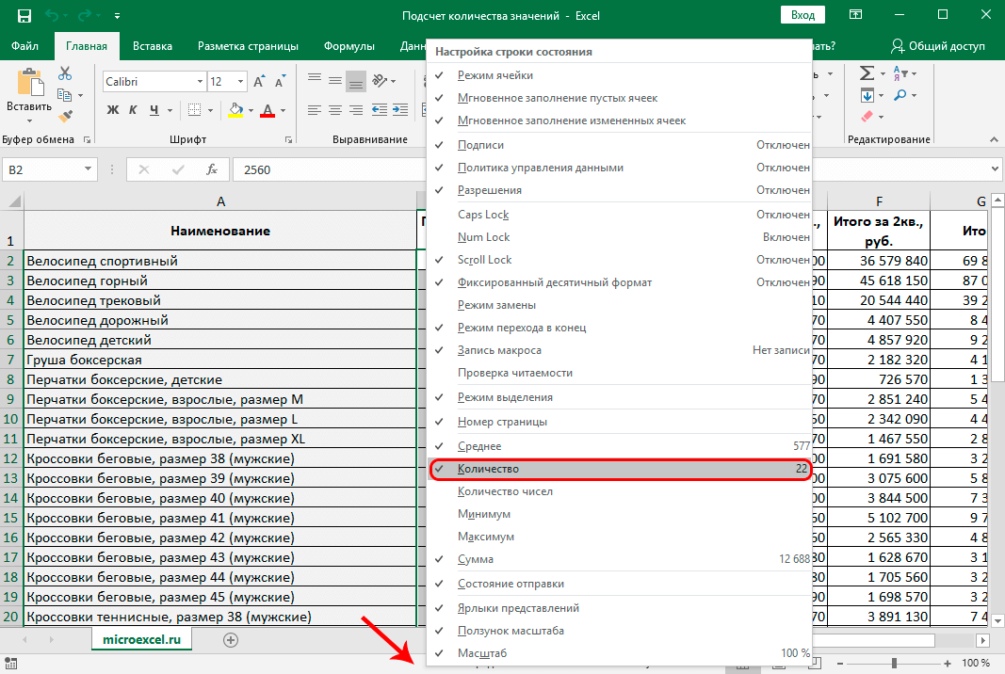Click the Align right icon
The image size is (1005, 674).
356,110
